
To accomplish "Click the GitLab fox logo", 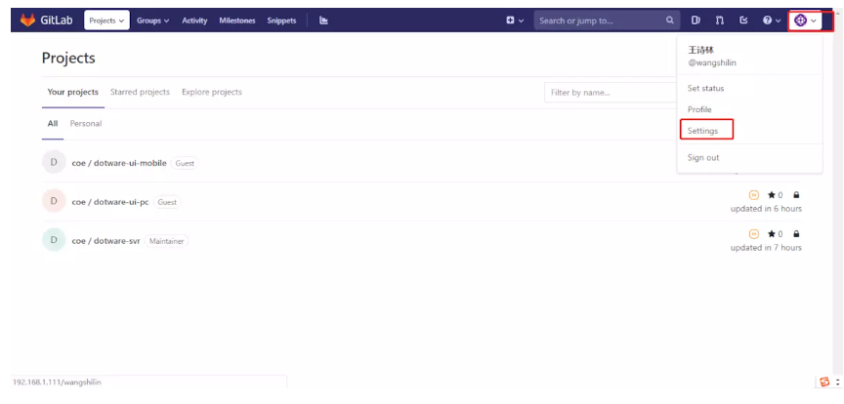I will point(27,20).
